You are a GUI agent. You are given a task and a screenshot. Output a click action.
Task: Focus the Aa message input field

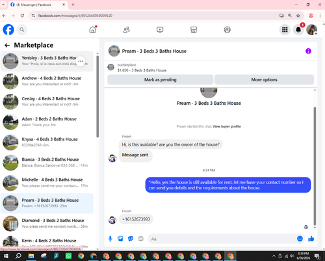pyautogui.click(x=222, y=239)
